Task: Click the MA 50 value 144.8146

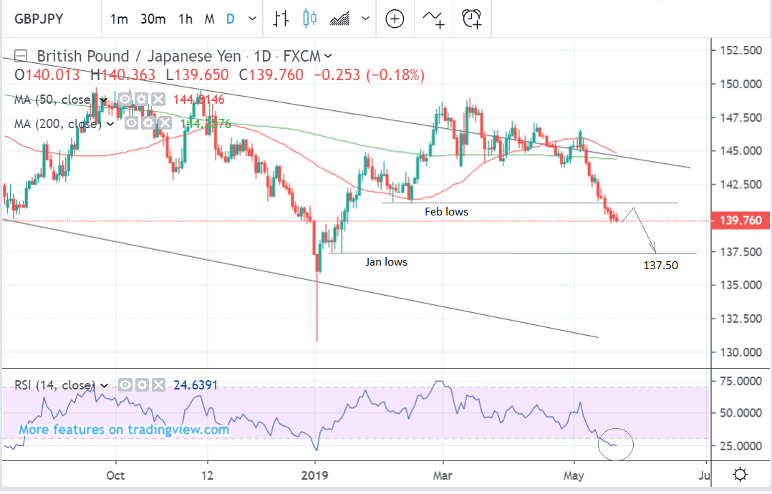Action: point(199,100)
